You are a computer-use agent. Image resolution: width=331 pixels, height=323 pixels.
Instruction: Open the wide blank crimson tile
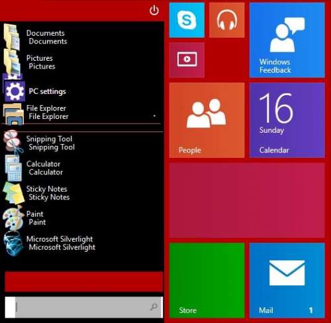pos(247,200)
